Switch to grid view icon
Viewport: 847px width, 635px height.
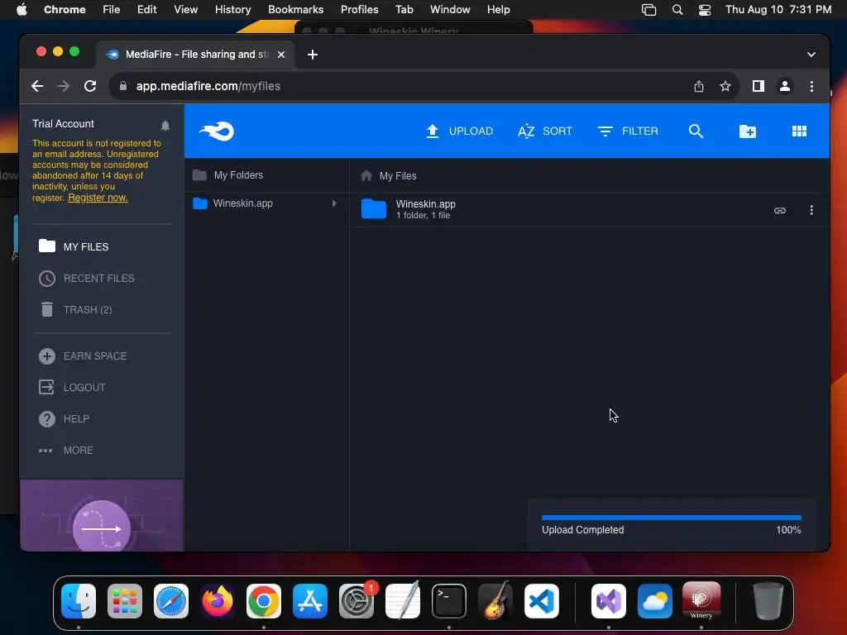(799, 131)
